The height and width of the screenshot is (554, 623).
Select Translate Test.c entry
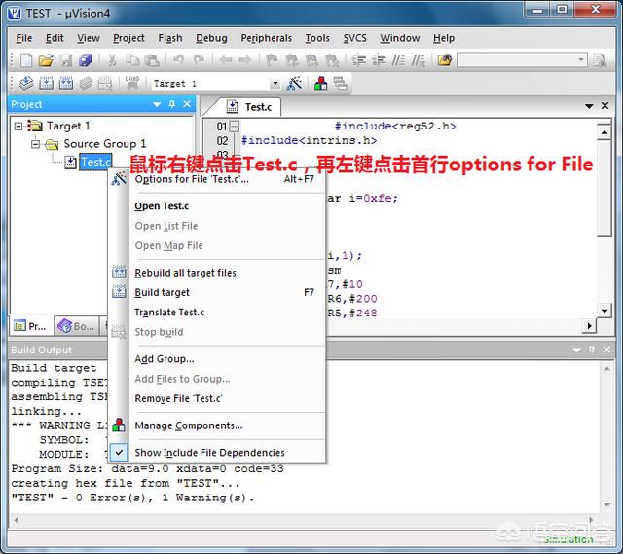click(x=217, y=313)
